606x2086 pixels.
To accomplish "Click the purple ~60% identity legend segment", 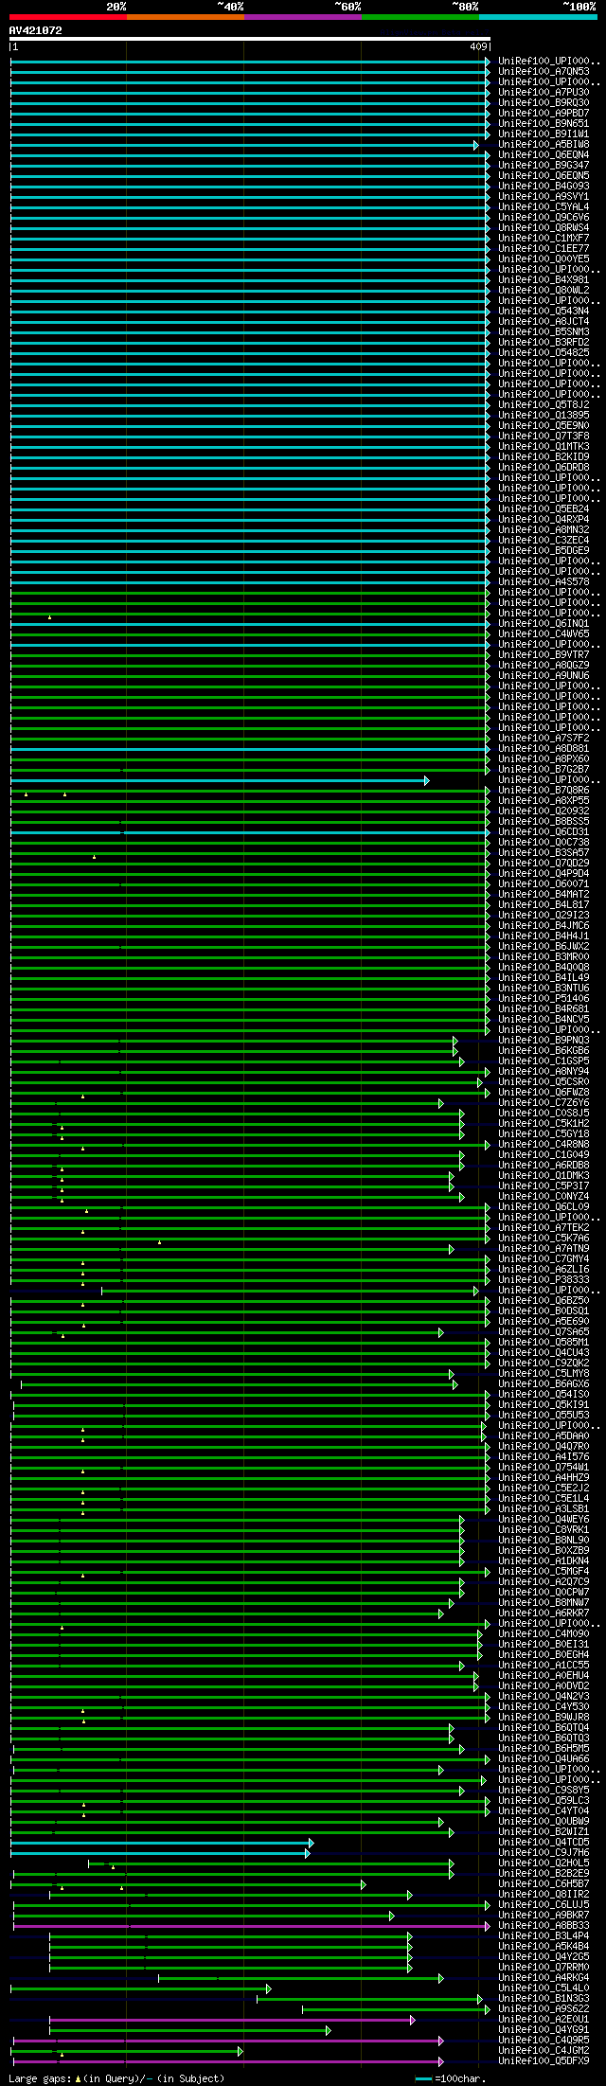I will [x=302, y=16].
